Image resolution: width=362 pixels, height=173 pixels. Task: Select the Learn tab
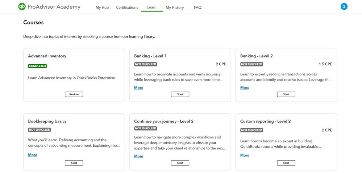point(152,8)
